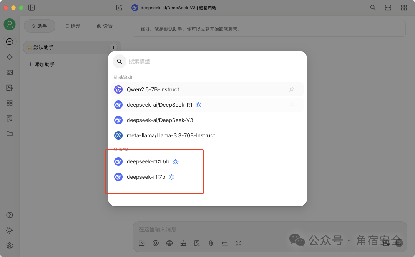This screenshot has height=257, width=415.
Task: Click the clear context line icon
Action: [x=225, y=243]
